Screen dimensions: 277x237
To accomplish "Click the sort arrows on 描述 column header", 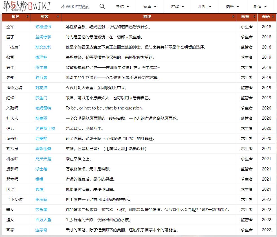I will point(233,17).
